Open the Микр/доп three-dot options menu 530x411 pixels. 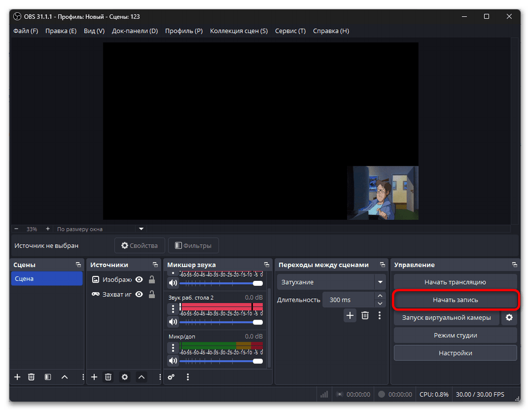[x=173, y=348]
